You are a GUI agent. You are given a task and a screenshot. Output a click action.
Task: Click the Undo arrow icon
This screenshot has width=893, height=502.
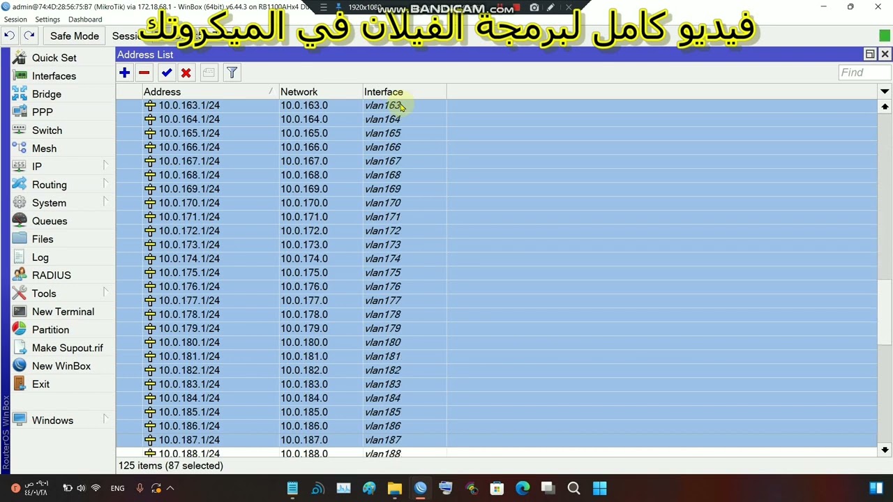(9, 36)
